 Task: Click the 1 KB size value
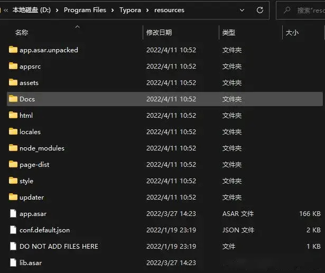313,246
